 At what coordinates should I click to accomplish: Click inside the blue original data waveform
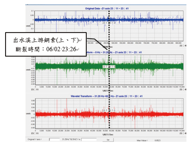[144, 20]
